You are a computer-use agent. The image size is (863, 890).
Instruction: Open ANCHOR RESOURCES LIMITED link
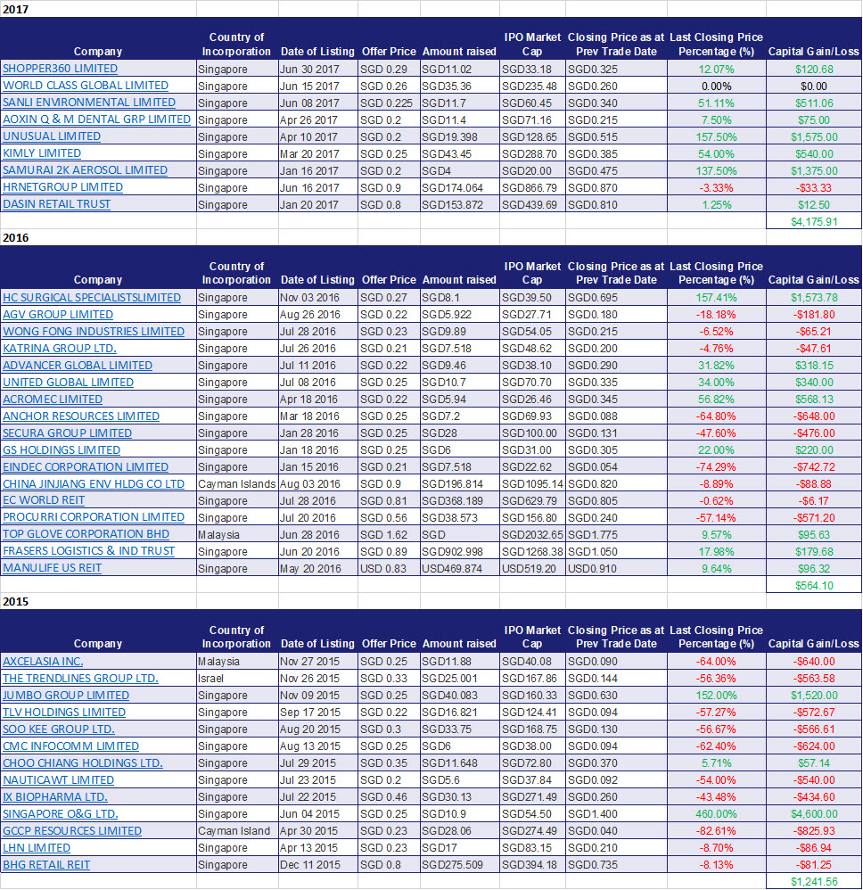coord(81,416)
